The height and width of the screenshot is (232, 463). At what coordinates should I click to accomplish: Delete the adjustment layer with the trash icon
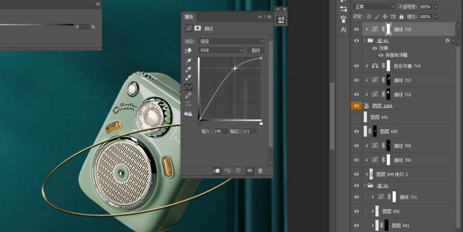click(x=260, y=171)
